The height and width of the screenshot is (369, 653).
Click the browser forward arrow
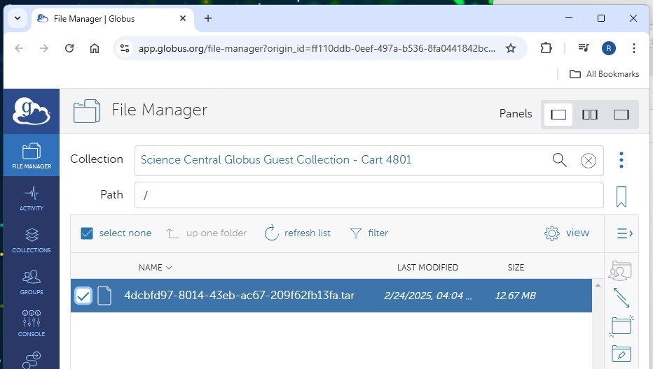(x=43, y=48)
